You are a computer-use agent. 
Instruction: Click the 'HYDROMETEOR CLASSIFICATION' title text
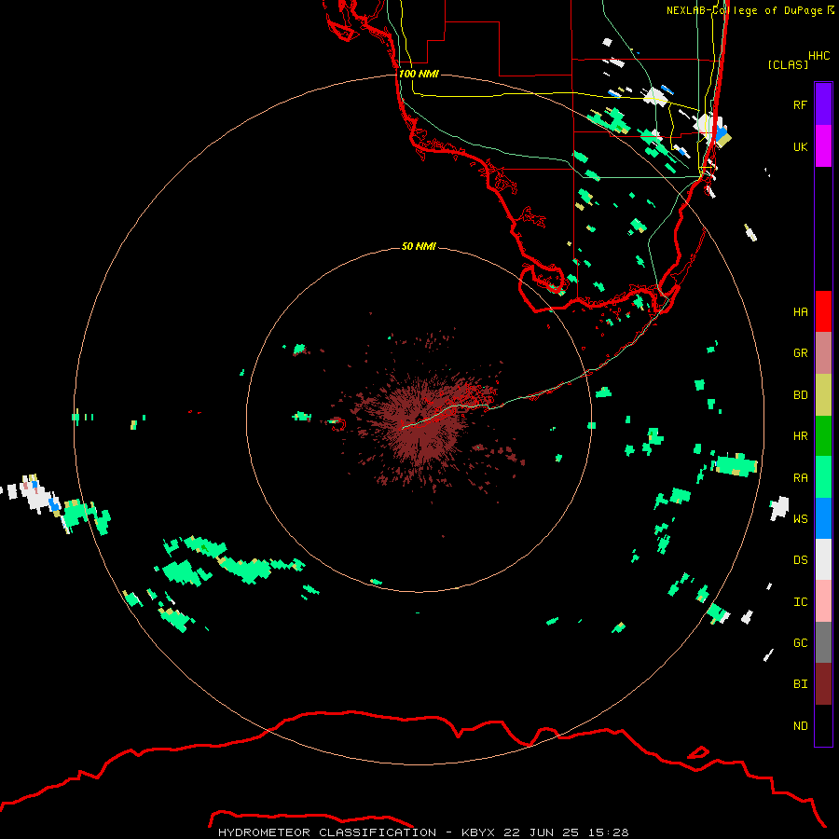pyautogui.click(x=327, y=832)
